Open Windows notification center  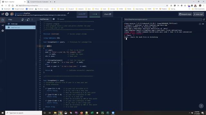pos(203,113)
